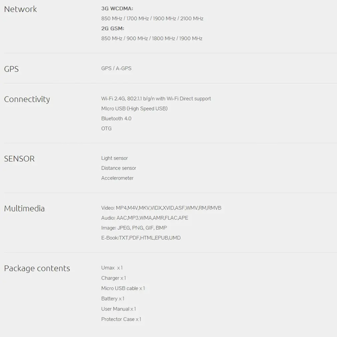Select the Distance sensor entry
Image resolution: width=337 pixels, height=337 pixels.
pos(119,168)
